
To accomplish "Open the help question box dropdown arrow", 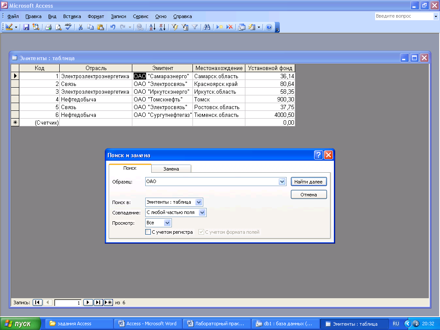I will tap(436, 16).
